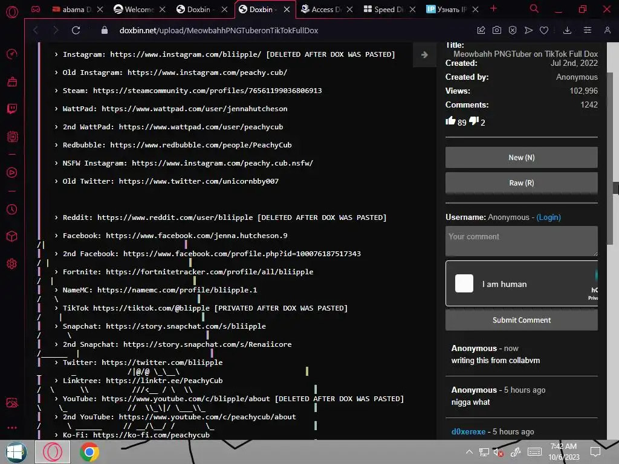Switch to the Access D tab
Screen dimensions: 619x464
[x=322, y=10]
